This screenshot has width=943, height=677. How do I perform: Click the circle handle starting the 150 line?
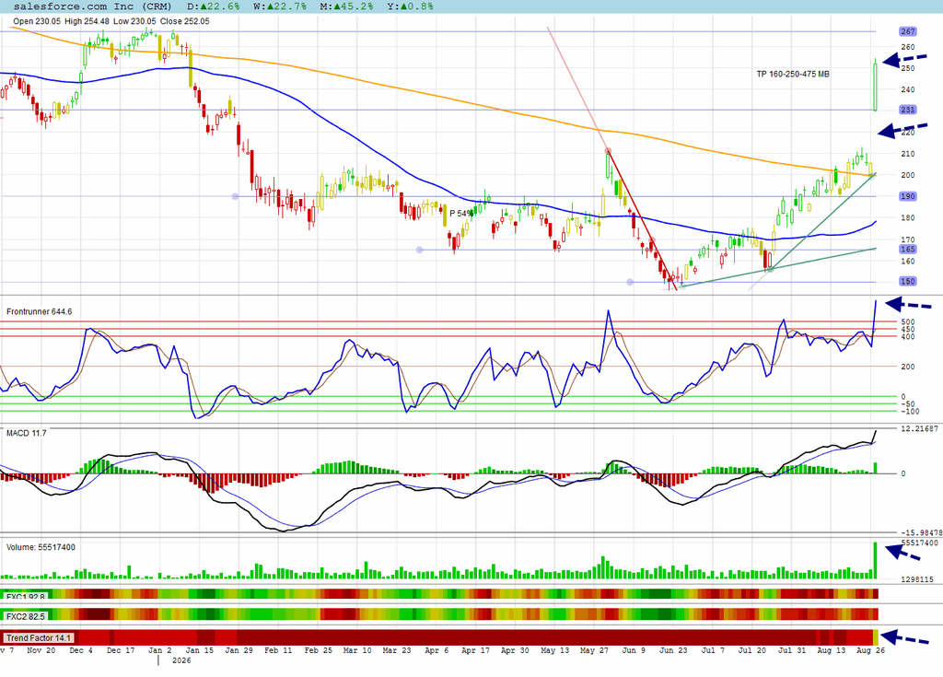(630, 282)
